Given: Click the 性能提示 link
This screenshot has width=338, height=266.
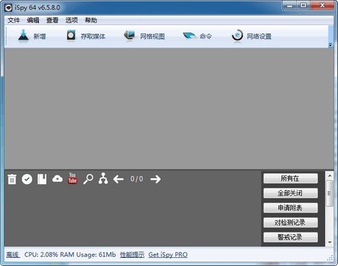Looking at the screenshot, I should [132, 255].
